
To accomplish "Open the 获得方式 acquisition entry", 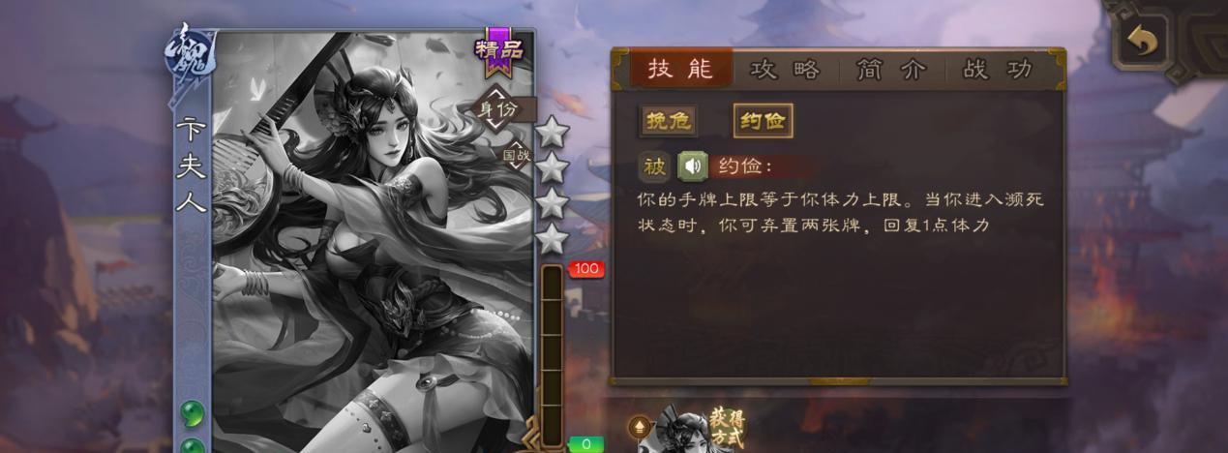I will point(689,431).
